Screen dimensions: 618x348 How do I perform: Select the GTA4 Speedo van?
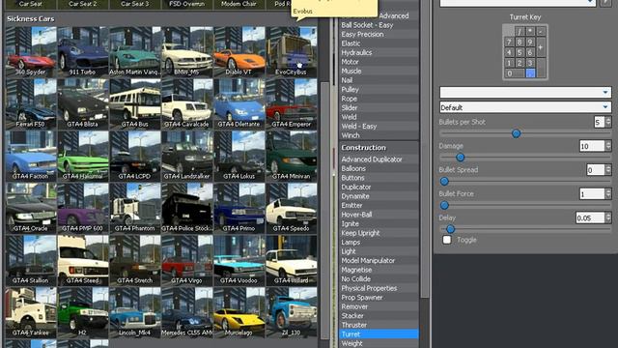tap(291, 208)
